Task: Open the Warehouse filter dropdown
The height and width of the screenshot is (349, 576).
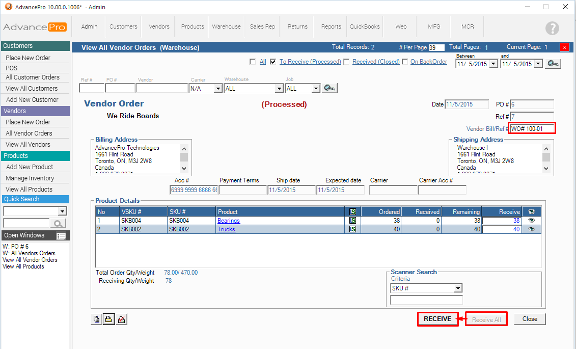Action: click(x=279, y=89)
